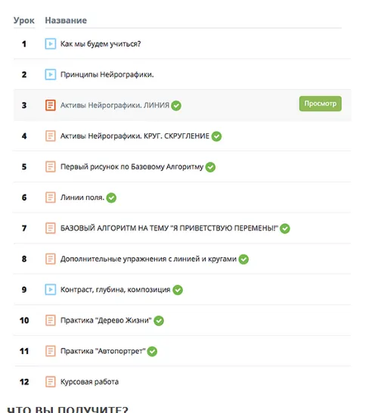Click the Просмотр button
The height and width of the screenshot is (413, 378).
point(321,104)
